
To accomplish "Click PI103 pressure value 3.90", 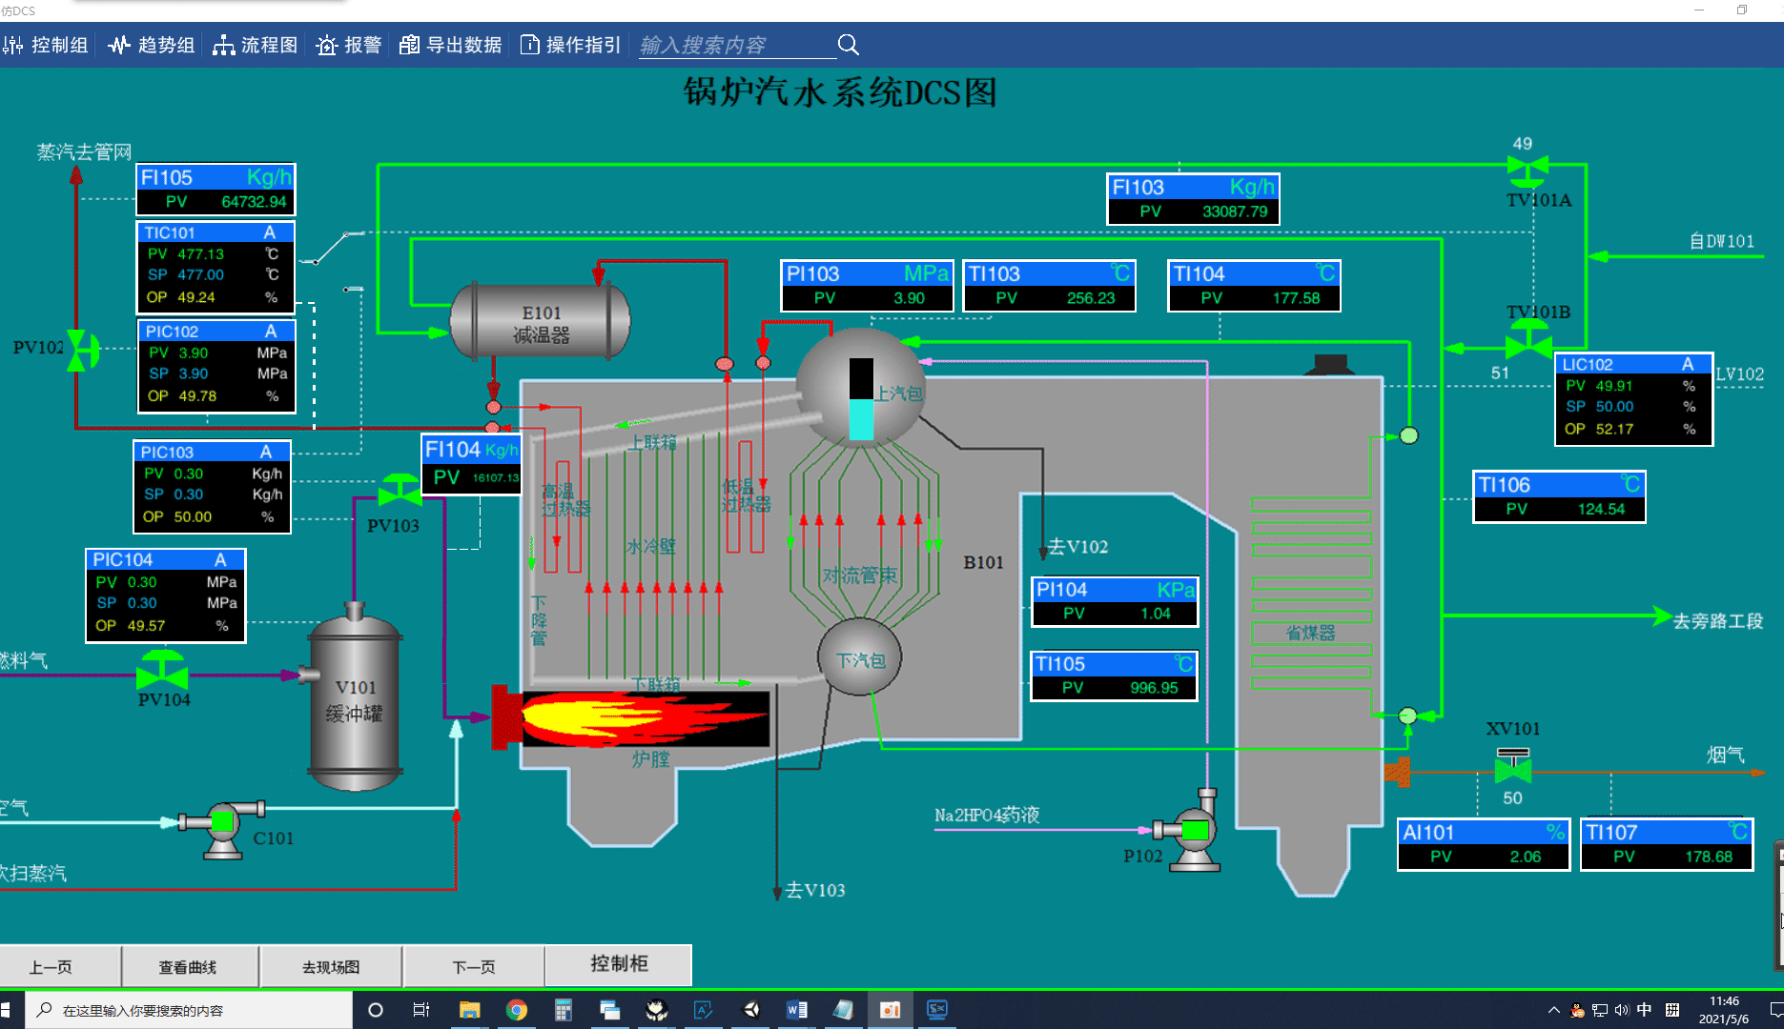I will pos(909,298).
